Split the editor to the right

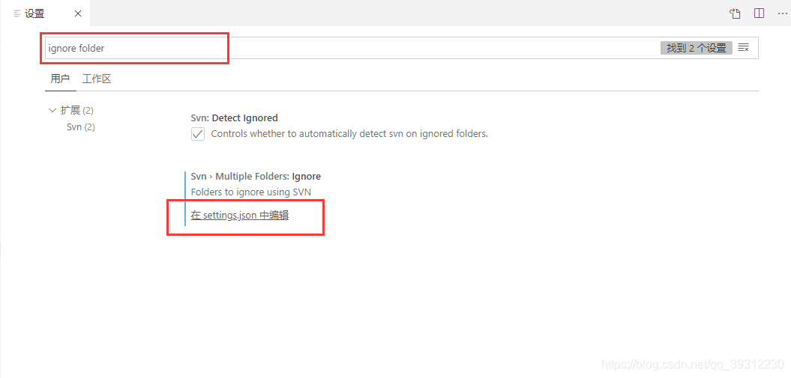click(x=760, y=13)
